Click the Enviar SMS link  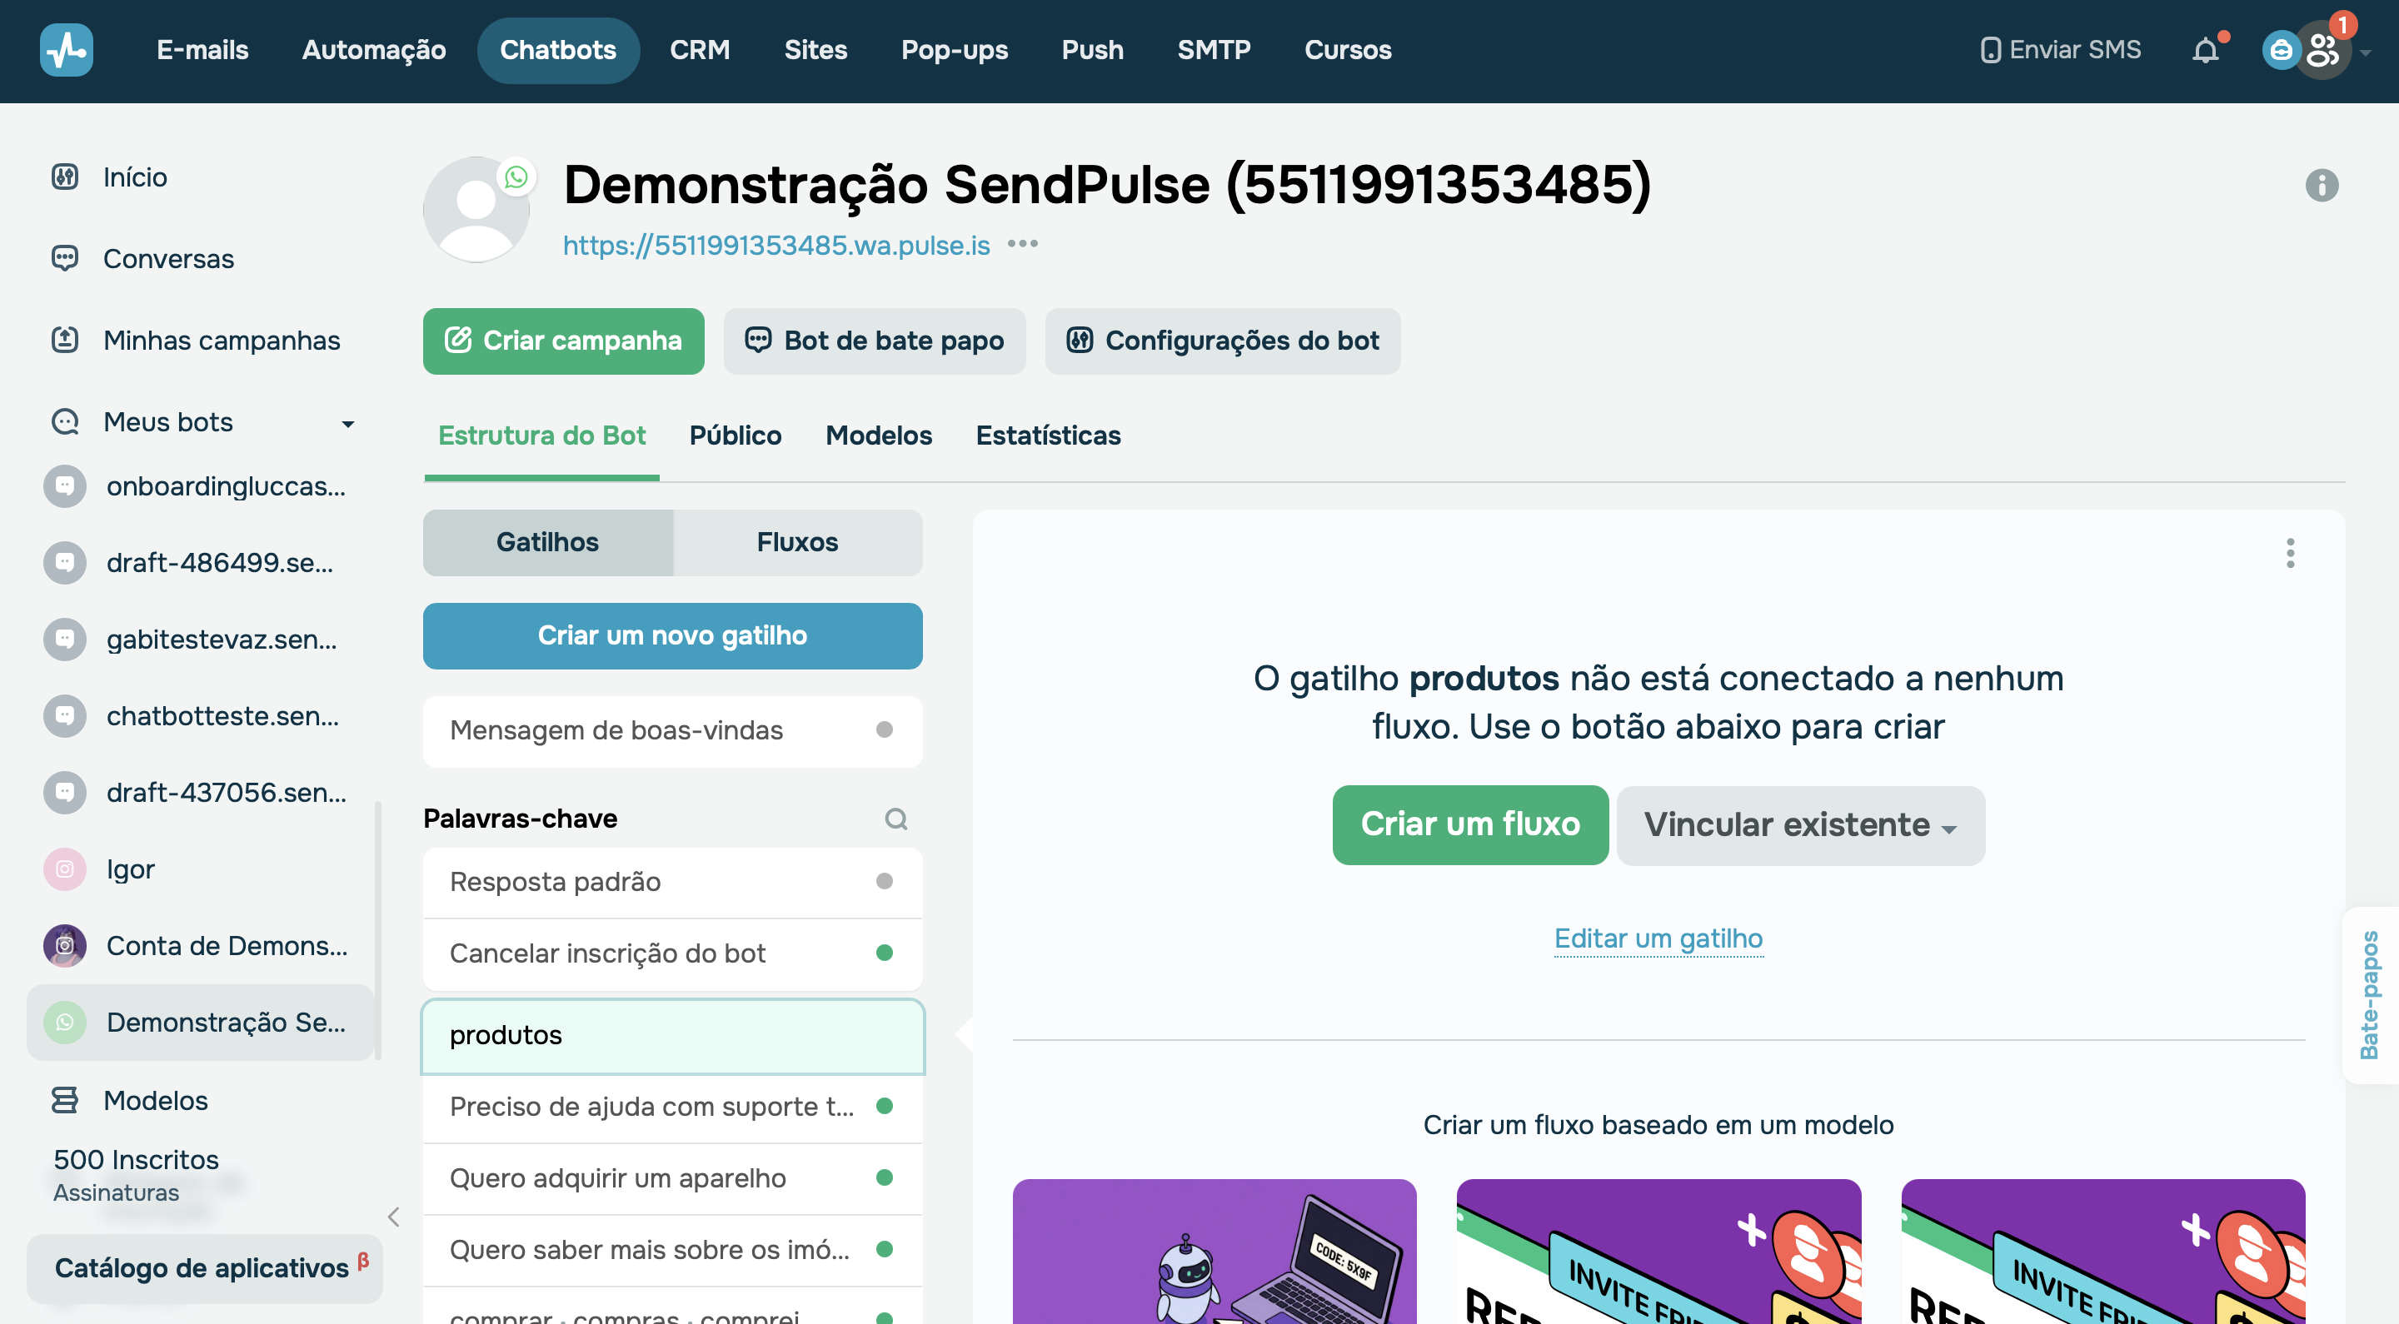pos(2061,50)
